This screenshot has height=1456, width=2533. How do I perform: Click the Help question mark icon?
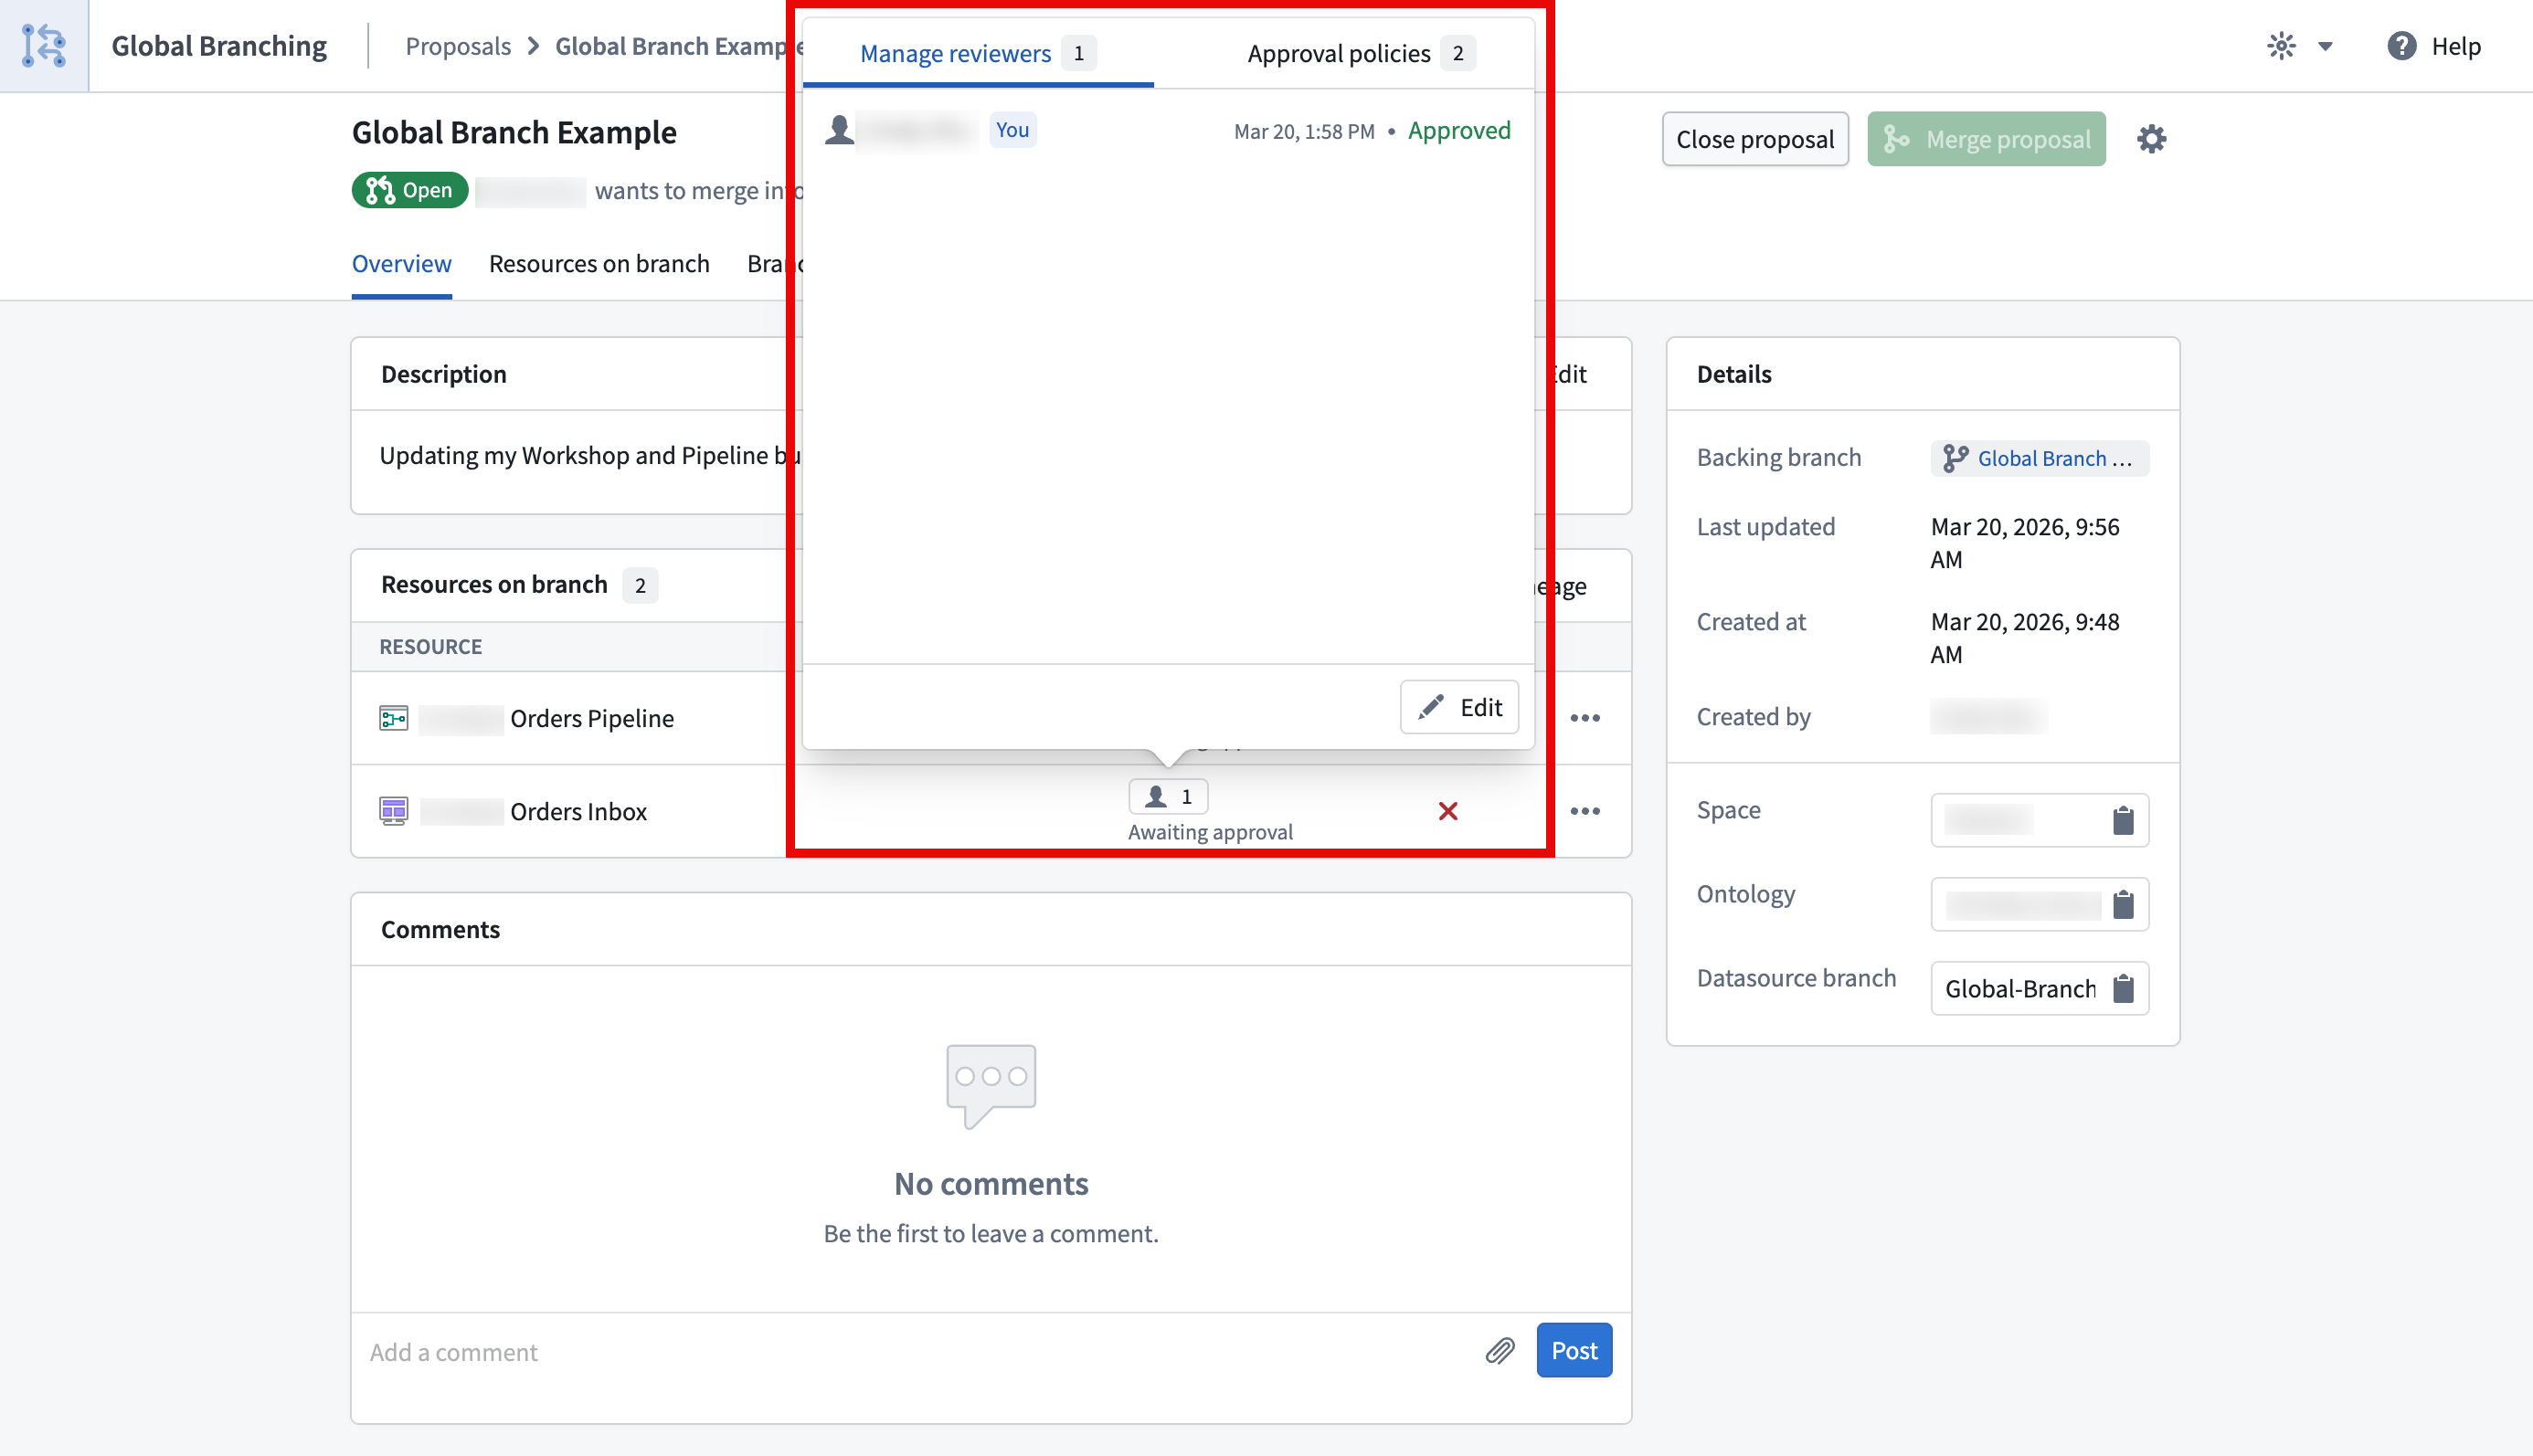click(x=2401, y=46)
